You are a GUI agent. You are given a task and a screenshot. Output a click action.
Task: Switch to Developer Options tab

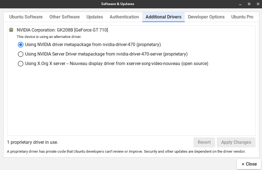[x=206, y=17]
